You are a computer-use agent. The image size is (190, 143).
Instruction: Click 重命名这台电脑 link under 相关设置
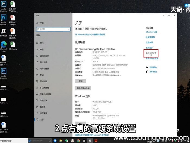152,58
